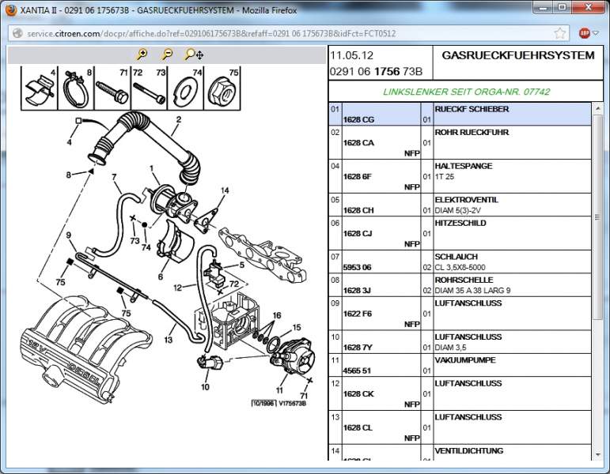Image resolution: width=610 pixels, height=474 pixels.
Task: Select row HALTESPANGE
Action: (460, 176)
